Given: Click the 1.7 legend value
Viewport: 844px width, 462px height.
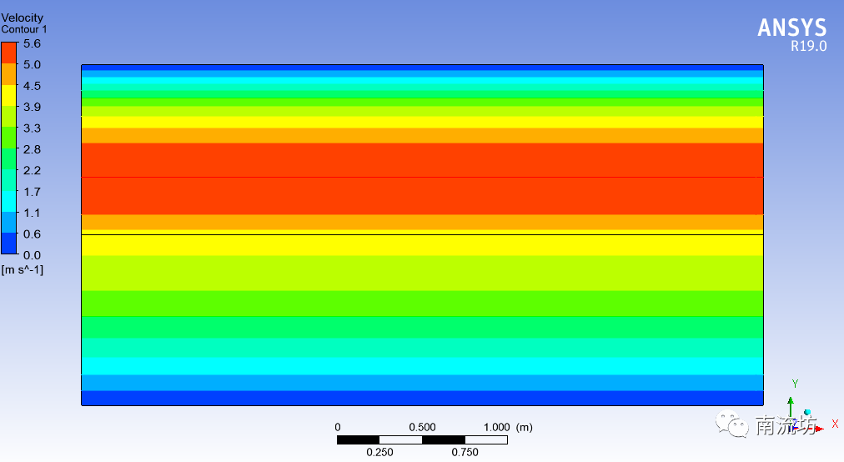Looking at the screenshot, I should coord(32,192).
